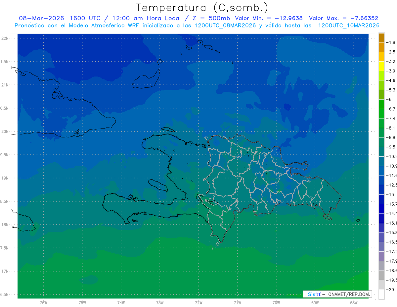397x307 pixels.
Task: Click the "-8.1" colorbar label
Action: tap(391, 128)
